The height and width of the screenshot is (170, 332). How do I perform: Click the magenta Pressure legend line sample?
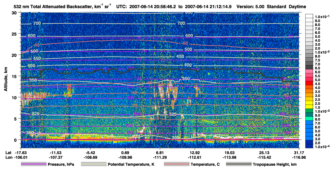click(x=34, y=164)
